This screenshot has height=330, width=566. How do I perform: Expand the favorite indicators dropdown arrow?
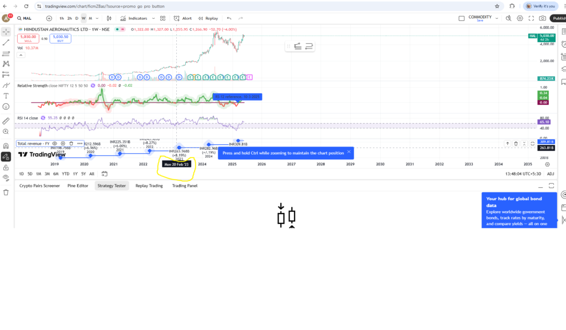tap(154, 18)
